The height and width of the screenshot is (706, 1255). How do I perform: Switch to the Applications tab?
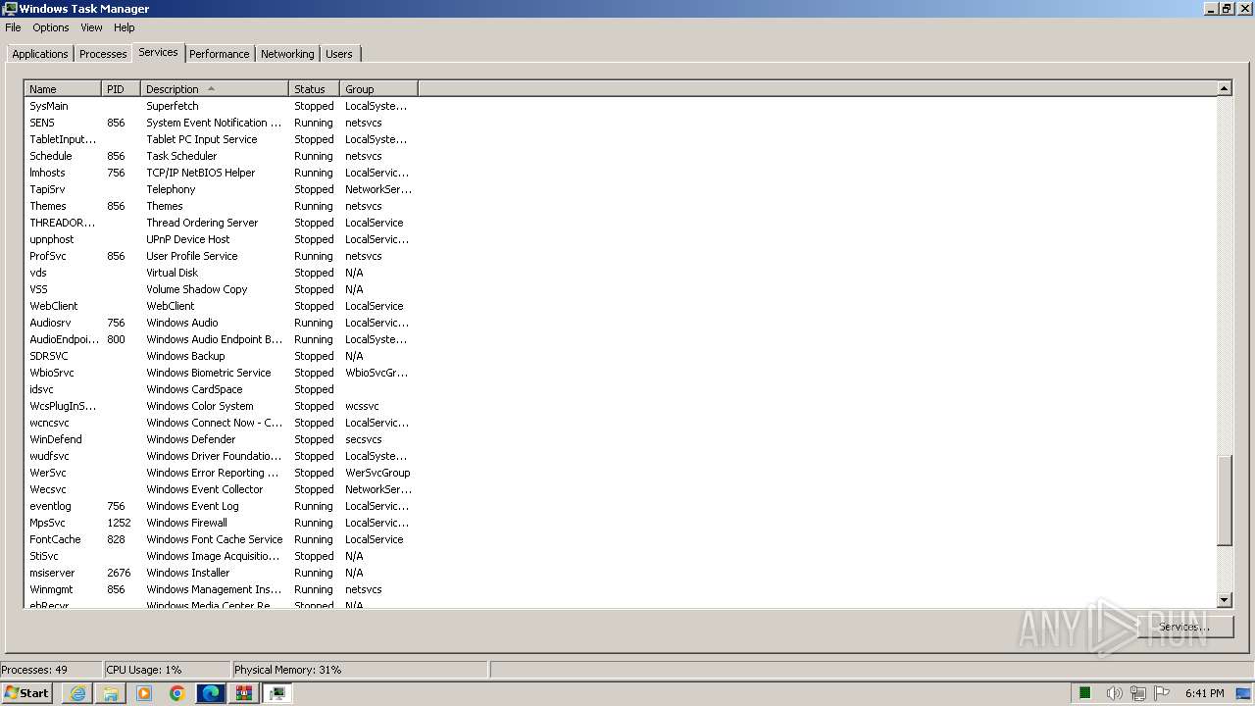(x=40, y=54)
